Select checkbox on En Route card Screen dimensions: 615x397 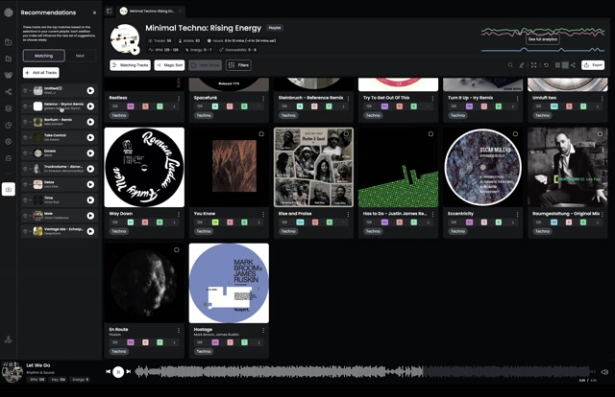(177, 249)
